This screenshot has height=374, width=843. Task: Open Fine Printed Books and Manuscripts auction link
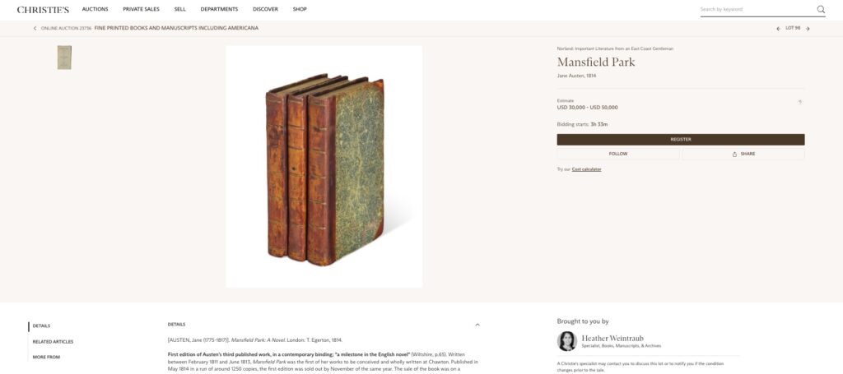(176, 28)
